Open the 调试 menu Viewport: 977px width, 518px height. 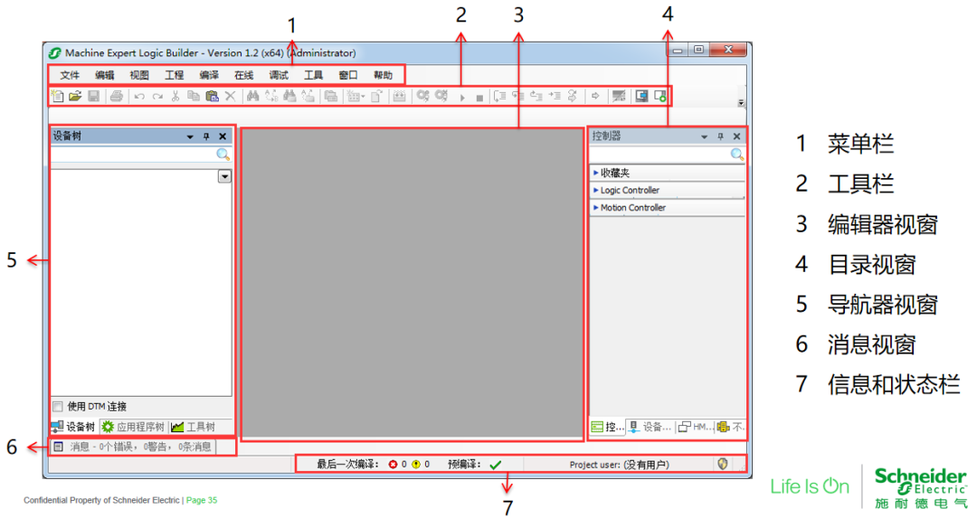click(280, 75)
